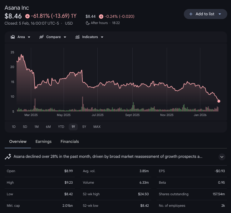The height and width of the screenshot is (213, 231).
Task: Select the 1D time range
Action: [14, 127]
